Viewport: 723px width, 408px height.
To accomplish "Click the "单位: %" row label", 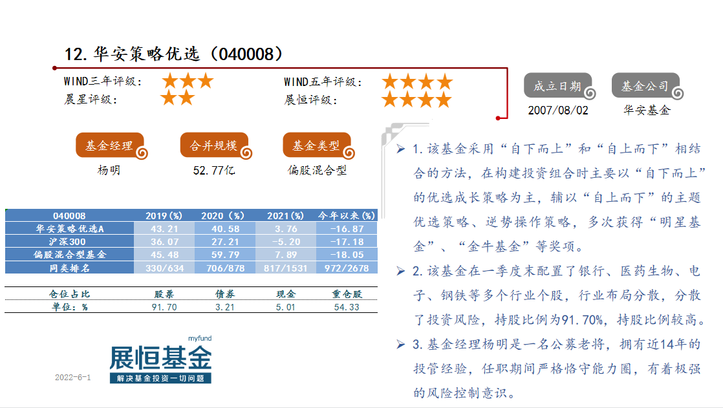I will click(x=70, y=307).
